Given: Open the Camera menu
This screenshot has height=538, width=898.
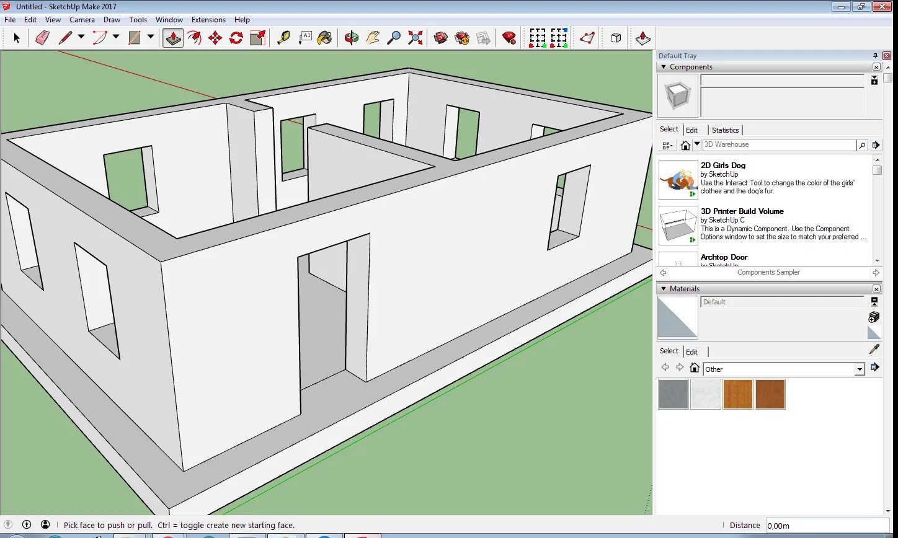Looking at the screenshot, I should click(x=82, y=19).
